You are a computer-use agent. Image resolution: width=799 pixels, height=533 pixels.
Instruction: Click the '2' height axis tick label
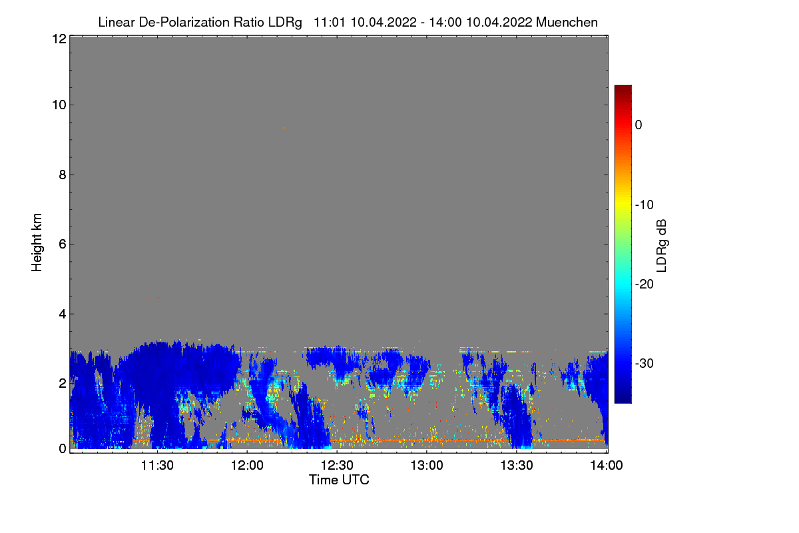click(x=62, y=382)
